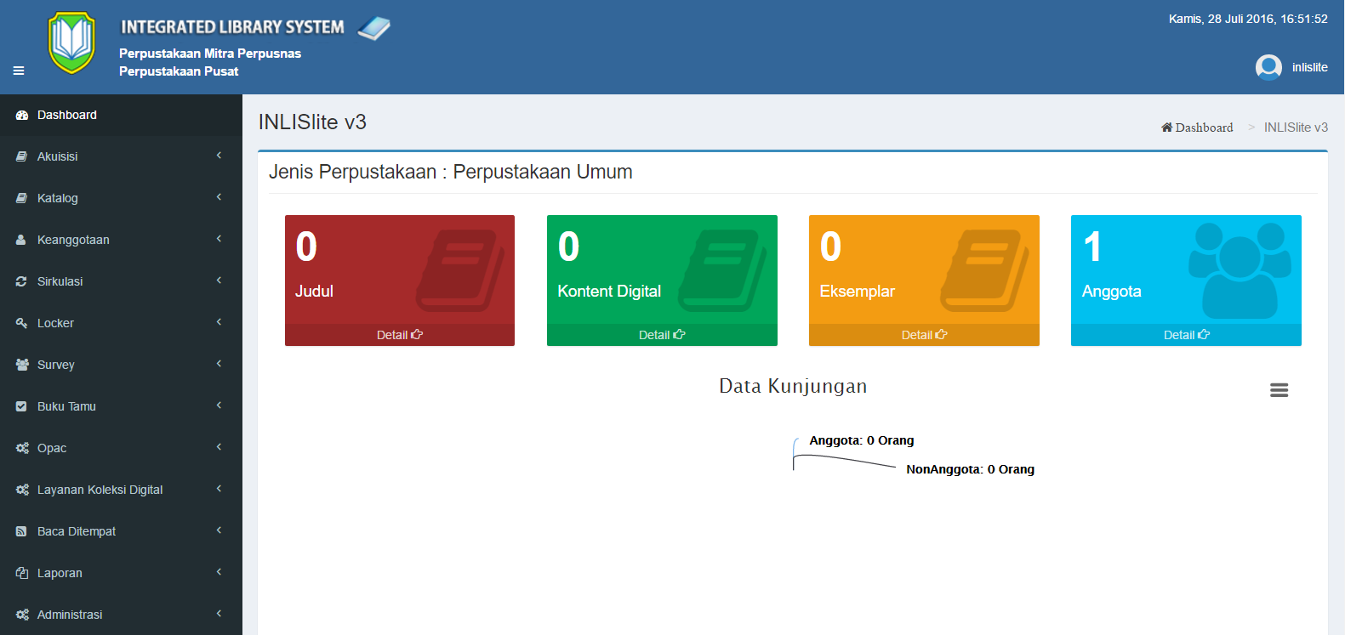Image resolution: width=1345 pixels, height=635 pixels.
Task: Click the INTEGRATED LIBRARY SYSTEM header title
Action: 232,27
